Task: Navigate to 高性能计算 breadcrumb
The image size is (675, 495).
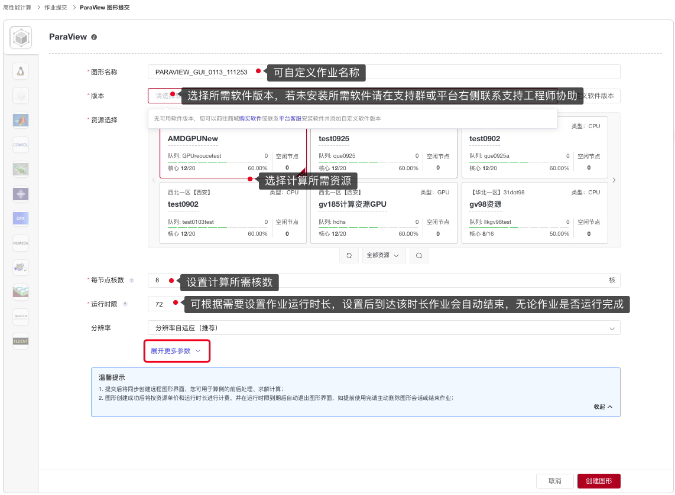Action: (17, 8)
